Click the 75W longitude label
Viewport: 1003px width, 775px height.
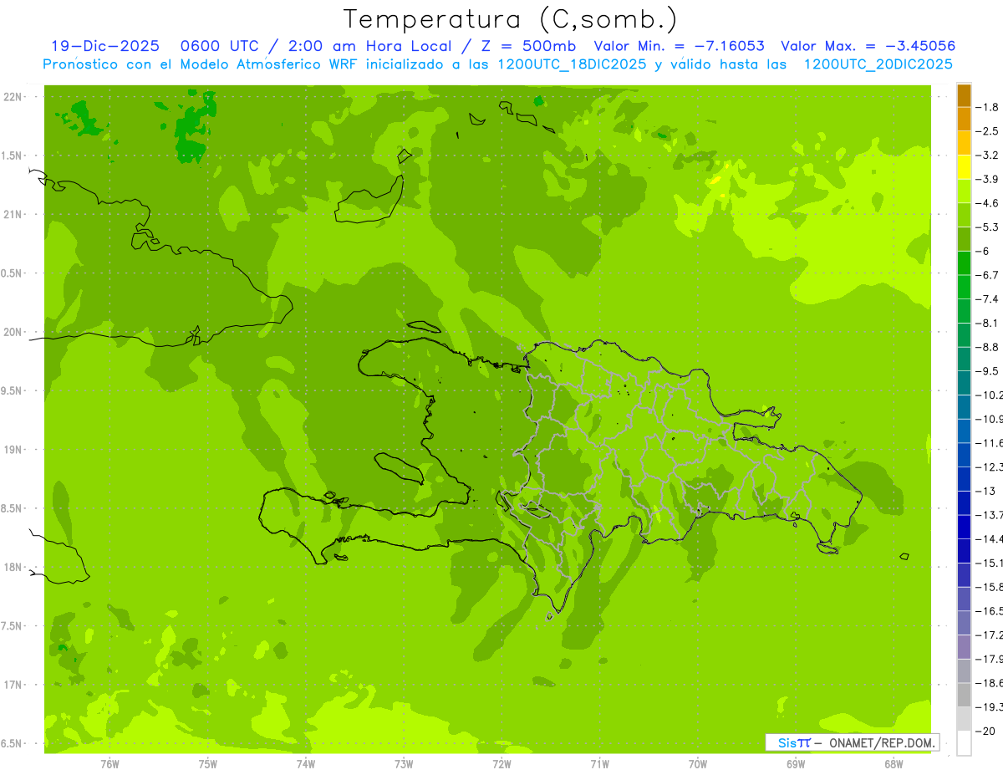208,764
